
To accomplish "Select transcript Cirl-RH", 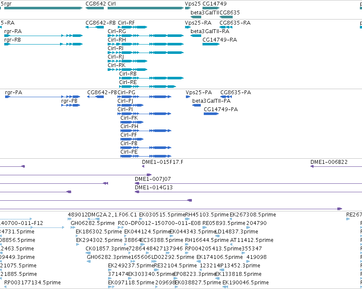I will coord(145,44).
